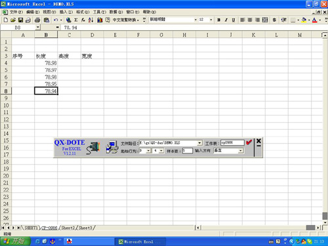Viewport: 328px width, 246px height.
Task: Click the 工作表 worksheet name input field
Action: (x=232, y=142)
